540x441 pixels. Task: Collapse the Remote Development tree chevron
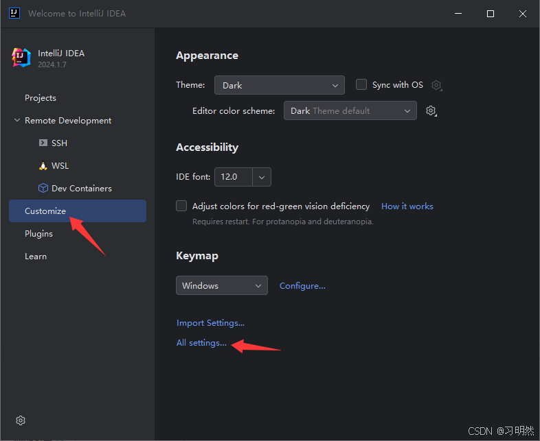17,120
